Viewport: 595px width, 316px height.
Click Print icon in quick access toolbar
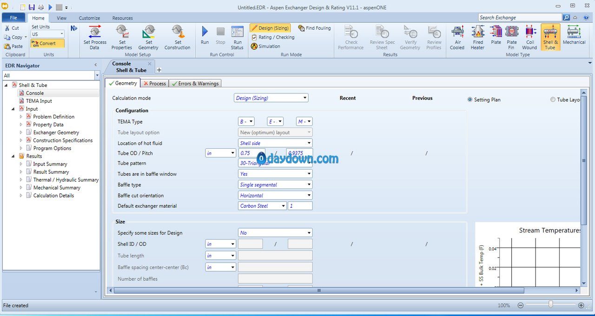[x=40, y=7]
